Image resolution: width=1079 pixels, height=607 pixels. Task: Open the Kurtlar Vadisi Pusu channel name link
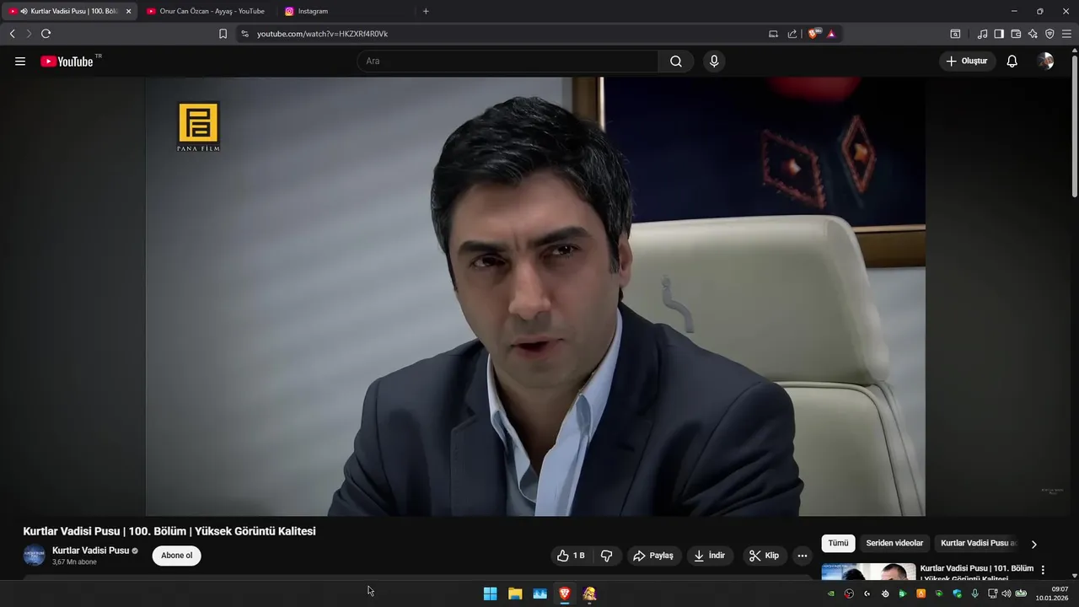90,551
